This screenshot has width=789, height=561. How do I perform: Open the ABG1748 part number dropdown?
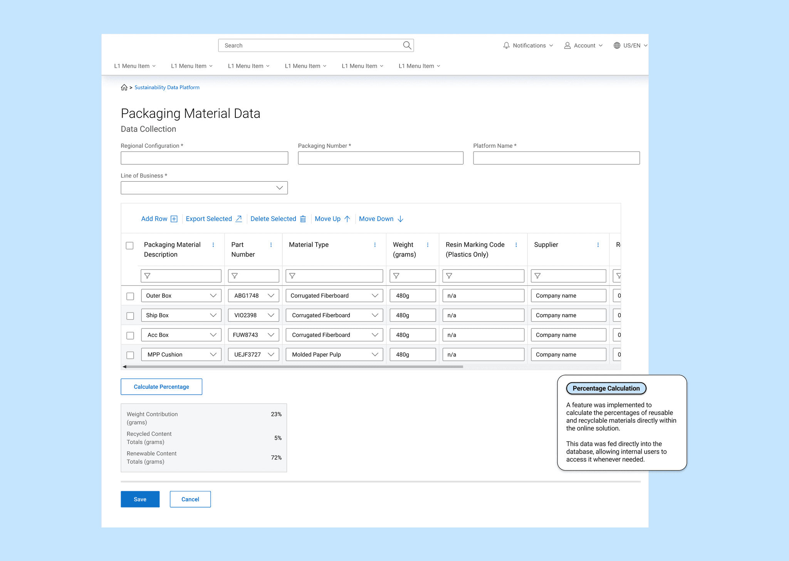click(x=271, y=296)
